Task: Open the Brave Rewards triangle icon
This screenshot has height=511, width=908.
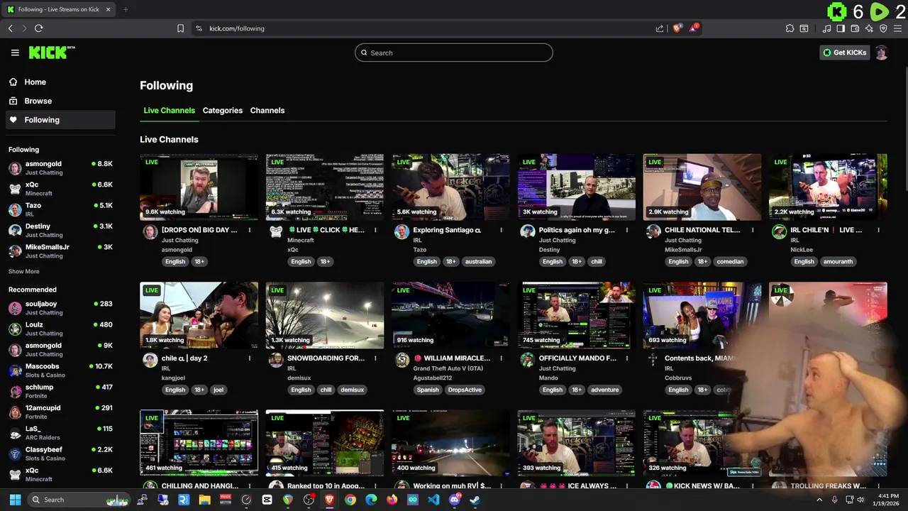Action: point(694,28)
